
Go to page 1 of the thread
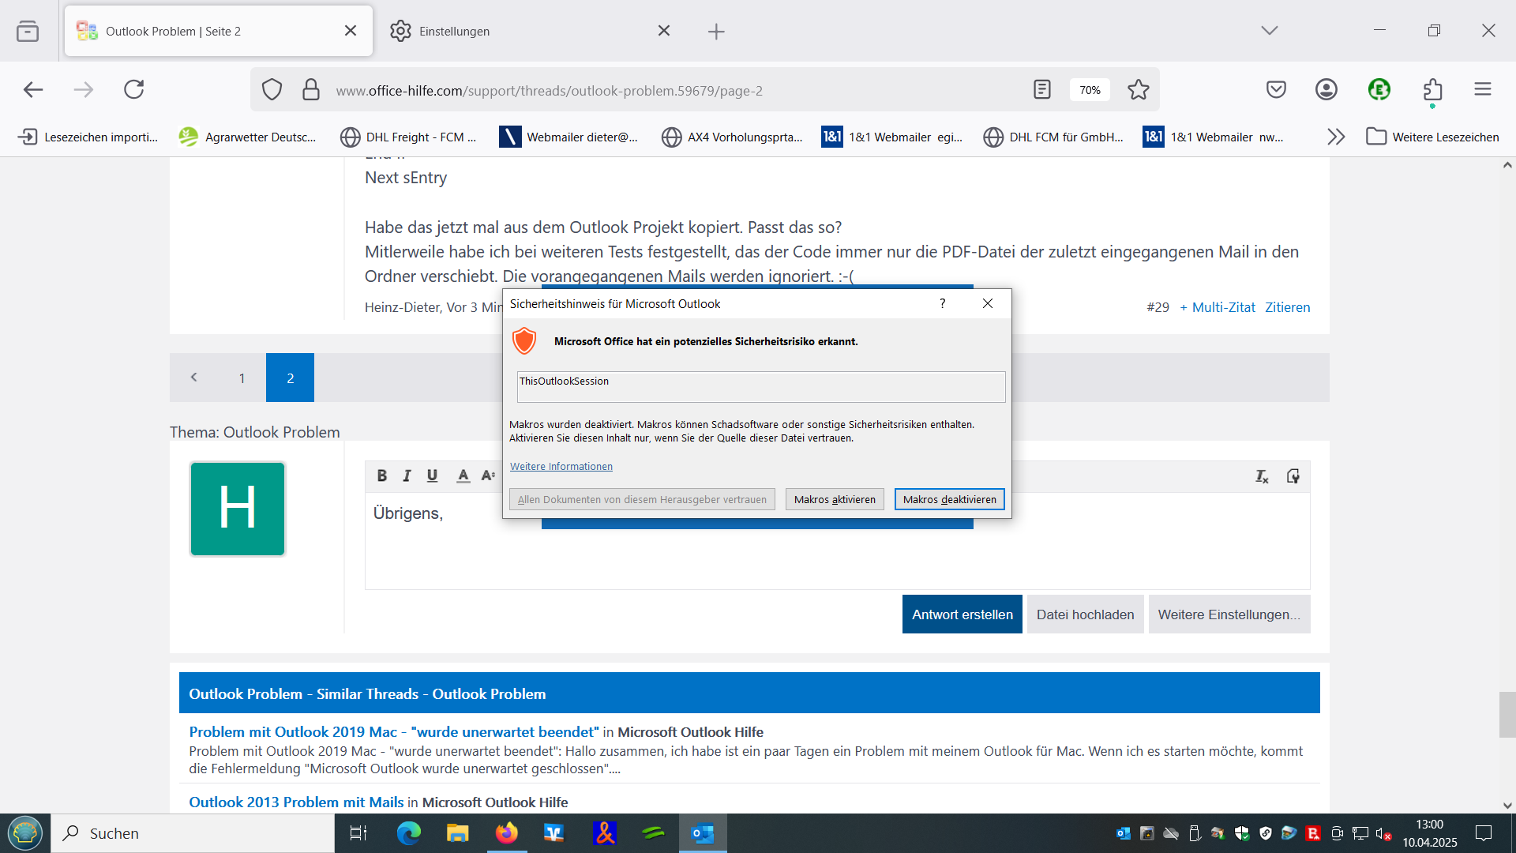[242, 378]
